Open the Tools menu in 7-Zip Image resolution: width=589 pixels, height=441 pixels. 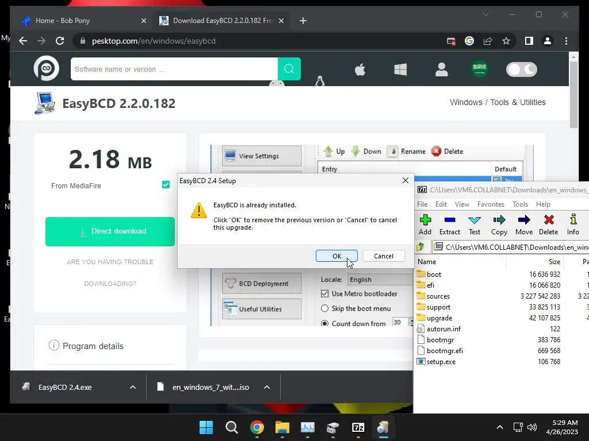[520, 204]
